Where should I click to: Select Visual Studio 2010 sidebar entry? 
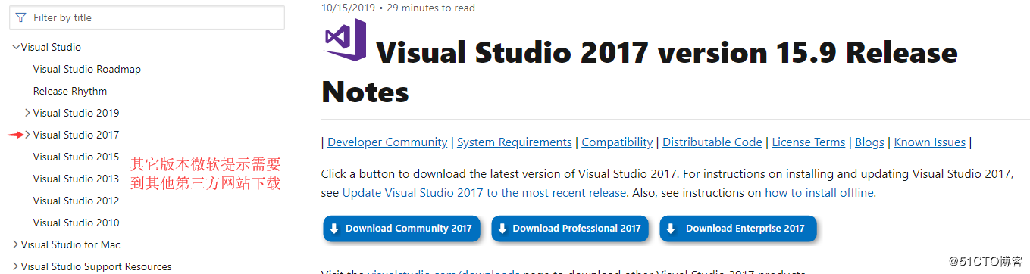[76, 223]
